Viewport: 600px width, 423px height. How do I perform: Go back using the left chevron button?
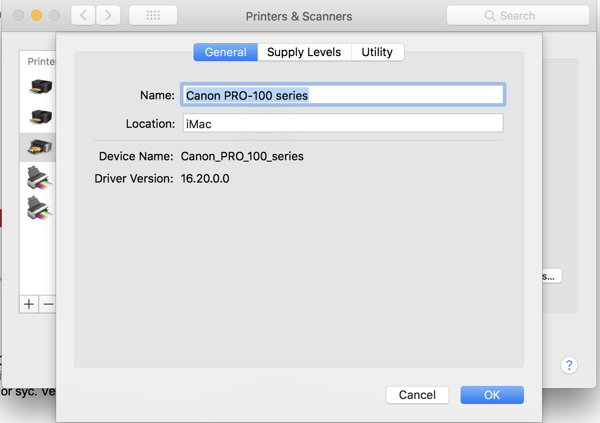pos(83,16)
